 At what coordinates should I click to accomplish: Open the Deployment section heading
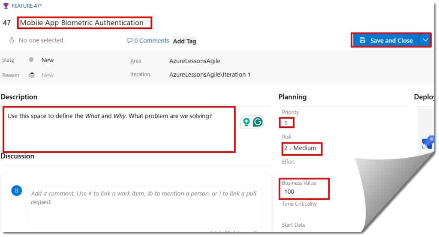coord(424,97)
